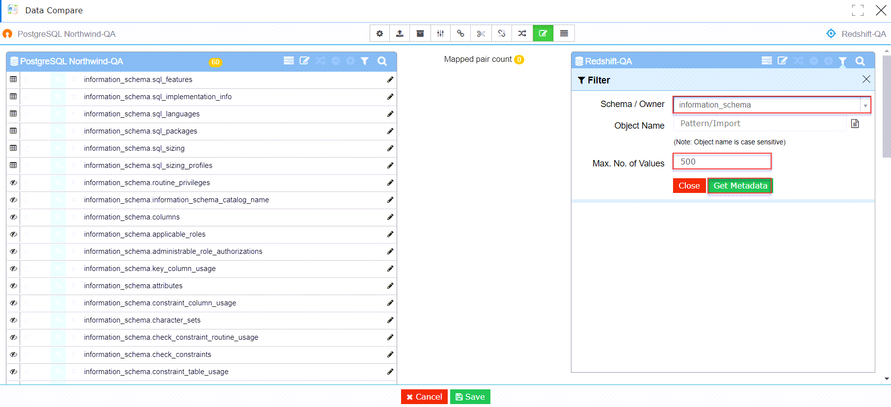Select information_schema.constraint_table_usage row text
Viewport: 891px width, 407px height.
coord(156,372)
